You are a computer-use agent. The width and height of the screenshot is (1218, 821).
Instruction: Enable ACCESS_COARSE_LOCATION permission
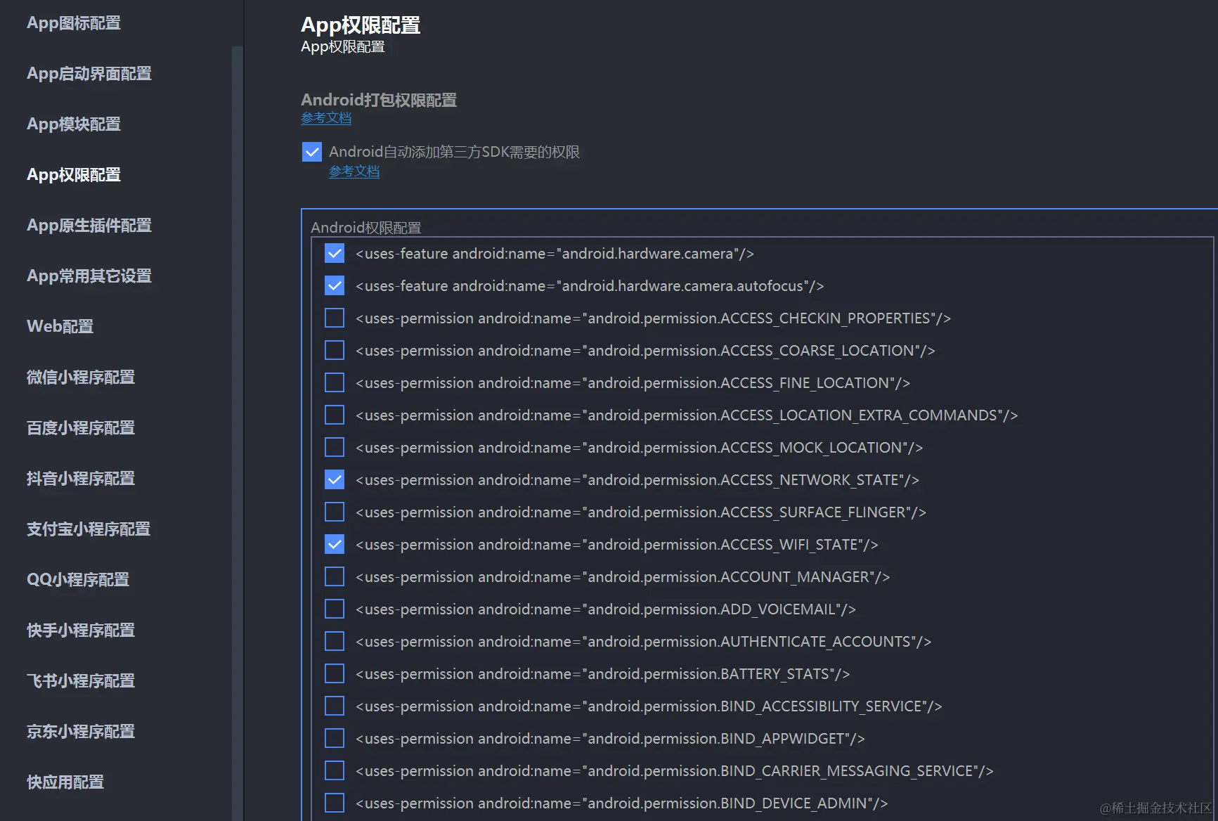(334, 349)
